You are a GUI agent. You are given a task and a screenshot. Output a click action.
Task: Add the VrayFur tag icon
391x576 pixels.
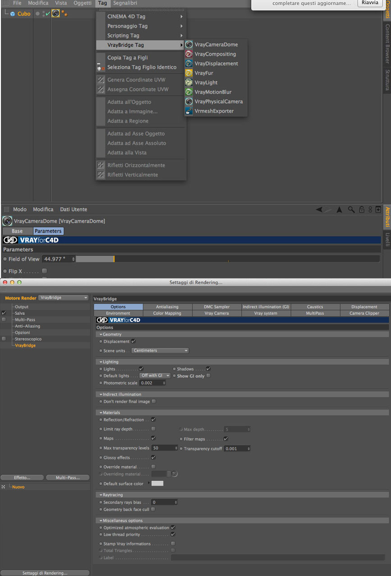click(189, 73)
